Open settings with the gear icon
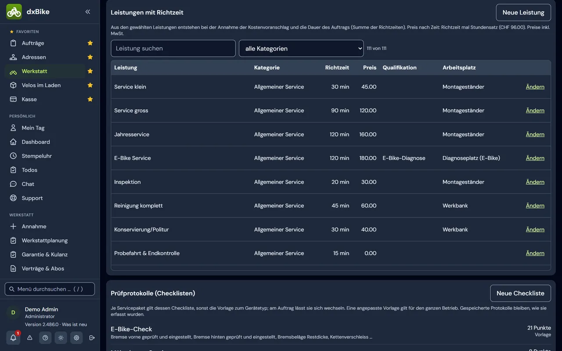 tap(76, 338)
